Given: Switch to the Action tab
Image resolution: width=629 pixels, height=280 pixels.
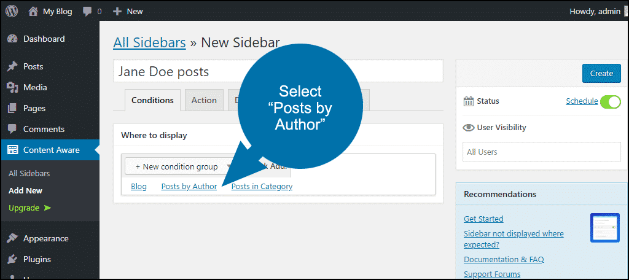Looking at the screenshot, I should coord(204,100).
